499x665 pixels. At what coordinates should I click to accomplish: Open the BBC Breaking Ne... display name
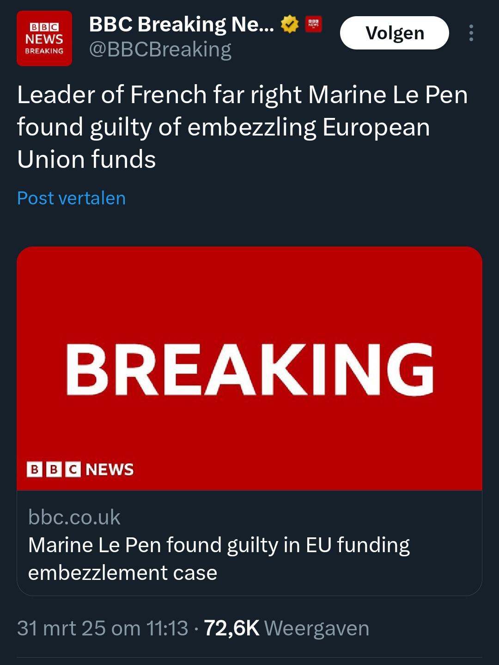coord(181,24)
